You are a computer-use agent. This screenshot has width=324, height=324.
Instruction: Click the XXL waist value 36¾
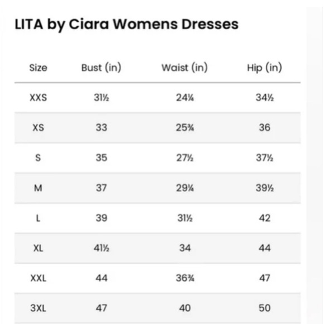pos(185,278)
